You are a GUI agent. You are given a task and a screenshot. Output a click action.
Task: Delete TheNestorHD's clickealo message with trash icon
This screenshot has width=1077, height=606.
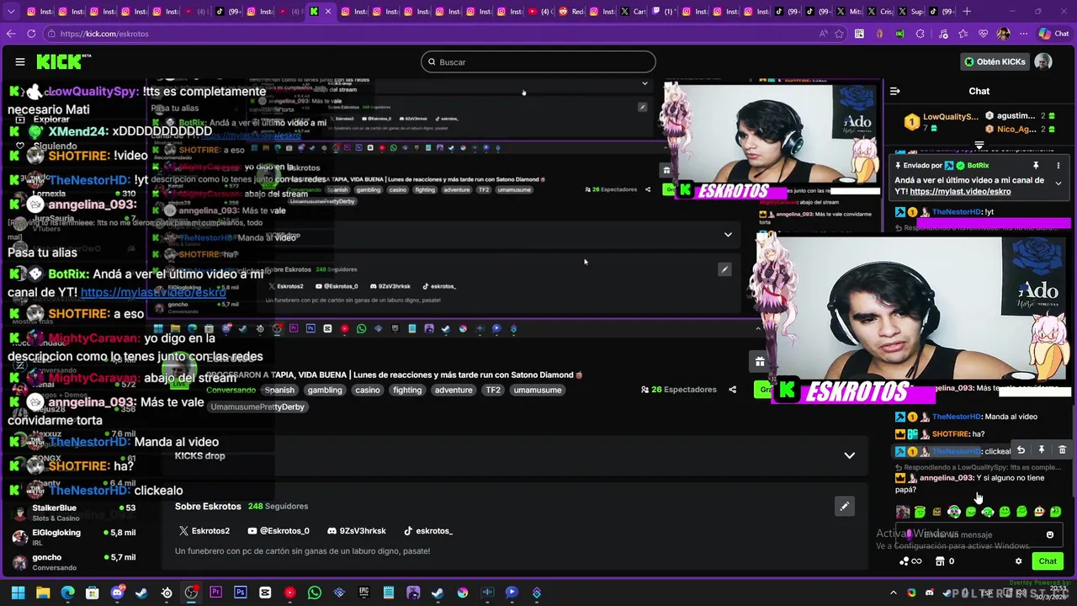pos(1062,450)
